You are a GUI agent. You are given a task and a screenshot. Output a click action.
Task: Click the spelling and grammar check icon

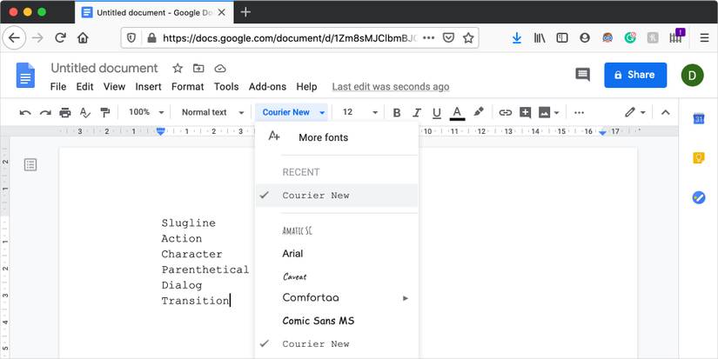click(x=85, y=112)
